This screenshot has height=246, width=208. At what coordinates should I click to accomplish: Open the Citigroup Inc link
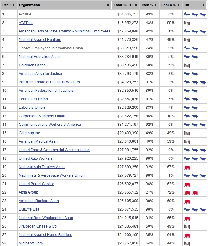[29, 133]
